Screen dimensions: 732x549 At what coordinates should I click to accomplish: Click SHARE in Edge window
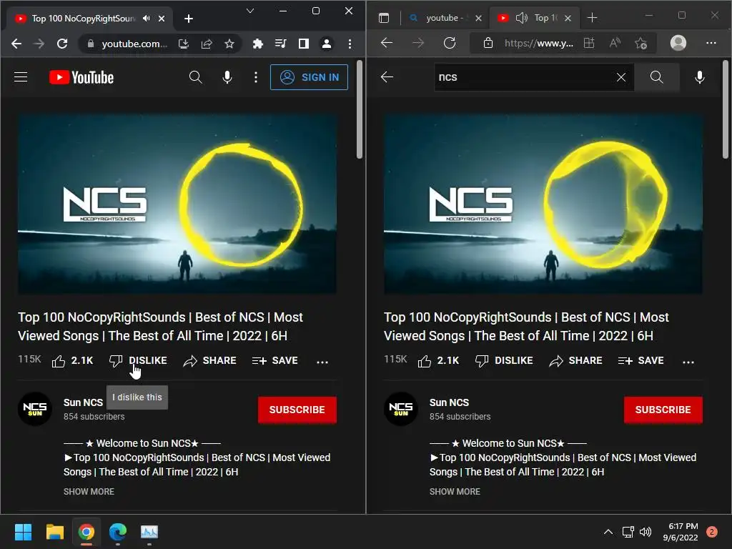click(x=575, y=361)
